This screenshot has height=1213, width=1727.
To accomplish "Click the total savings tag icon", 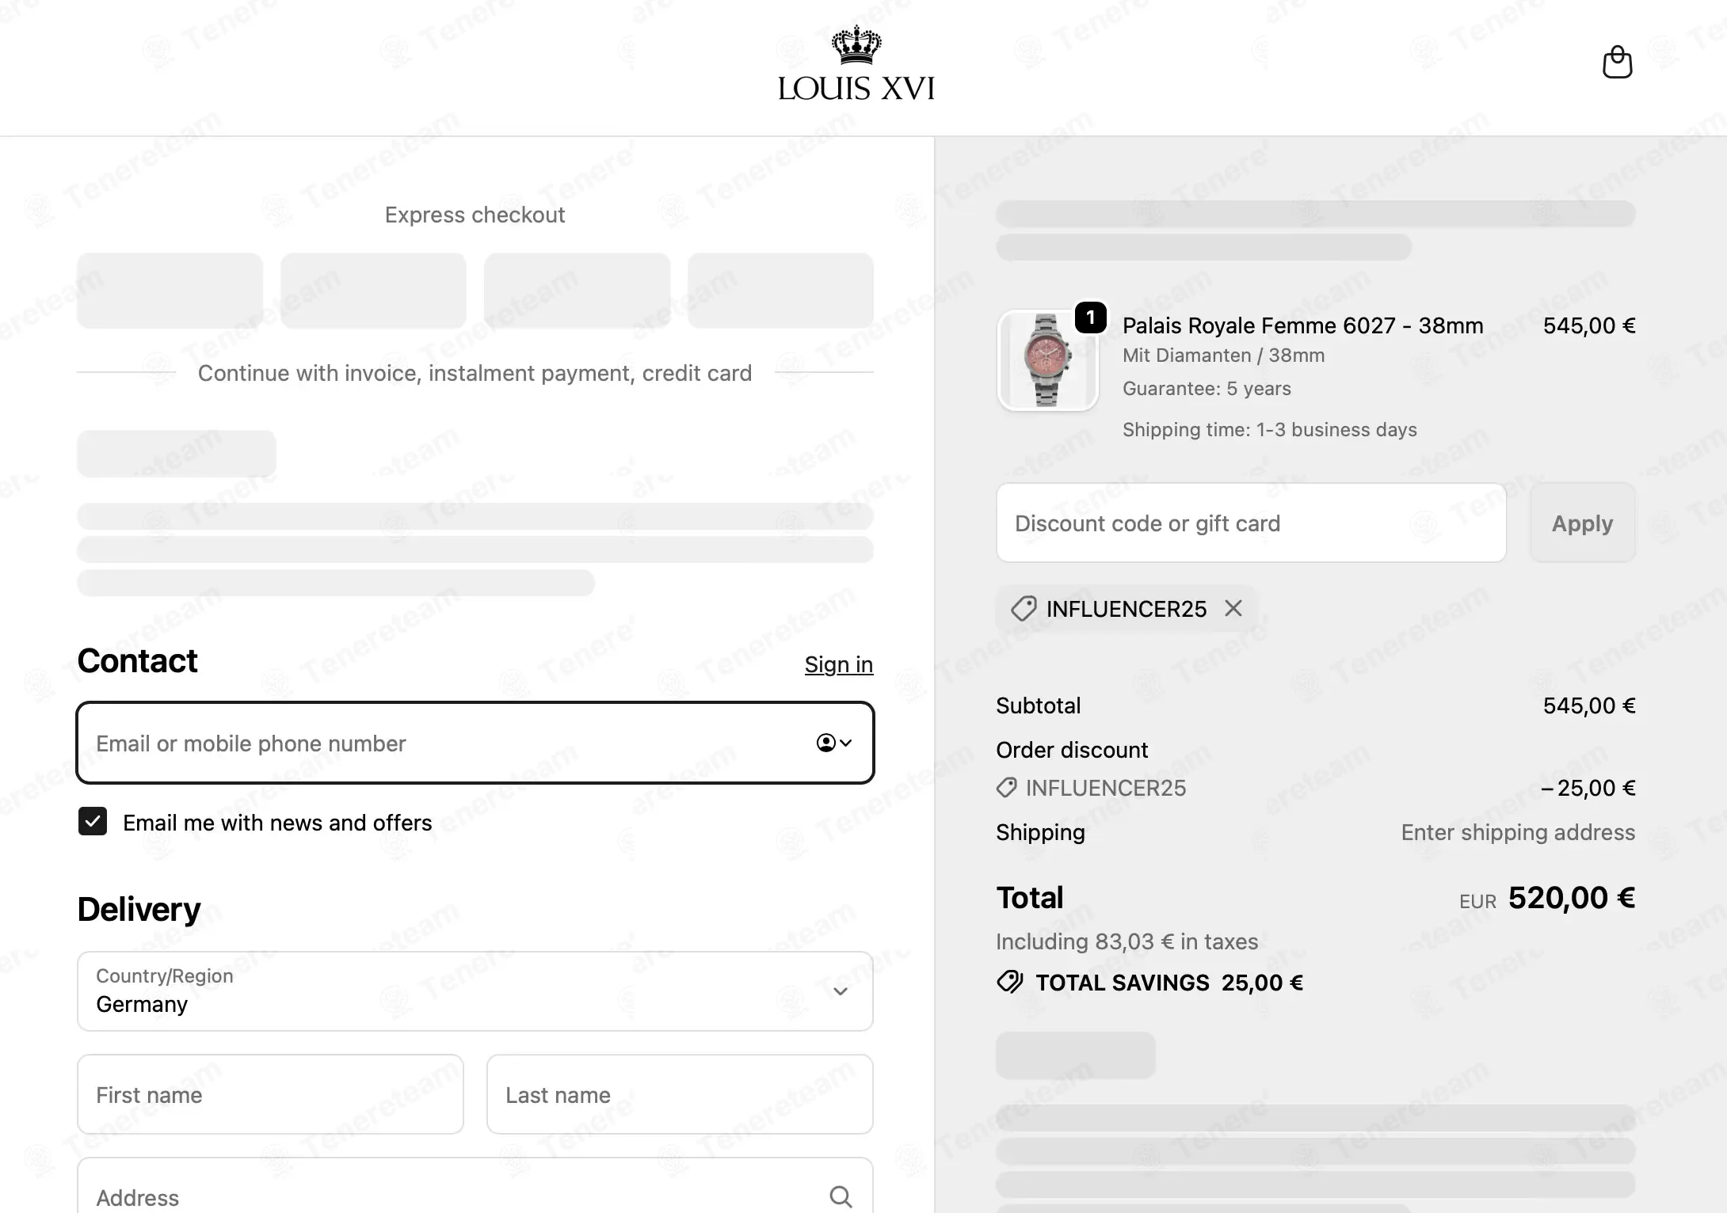I will tap(1010, 982).
